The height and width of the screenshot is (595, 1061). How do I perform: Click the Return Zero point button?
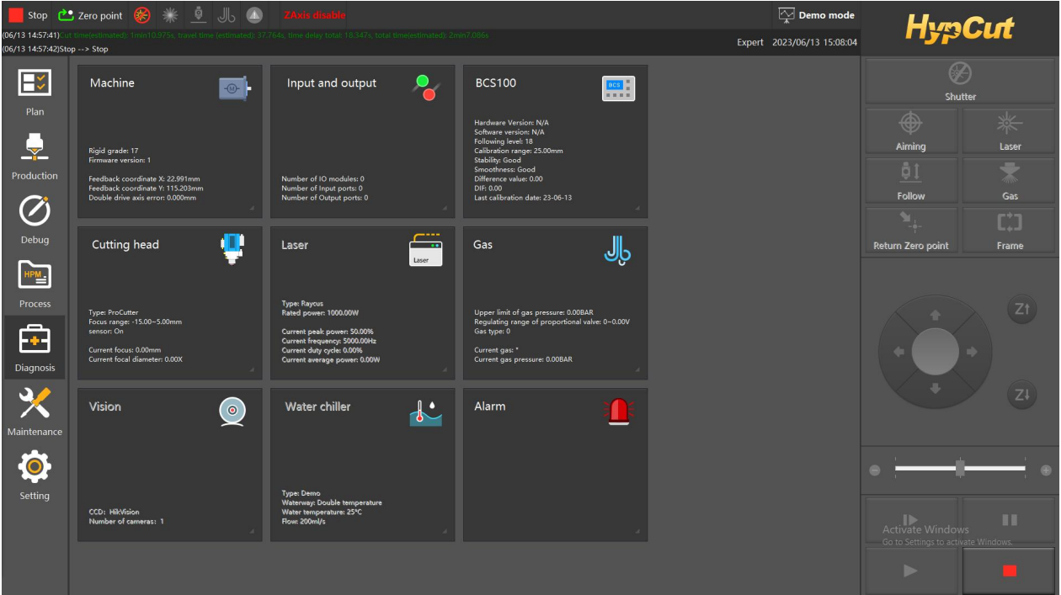click(x=910, y=231)
